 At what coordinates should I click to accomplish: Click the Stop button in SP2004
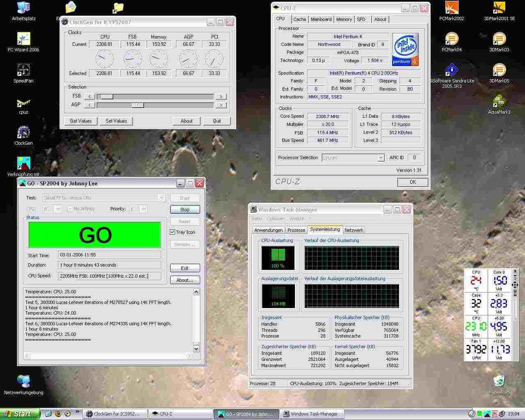pyautogui.click(x=185, y=210)
